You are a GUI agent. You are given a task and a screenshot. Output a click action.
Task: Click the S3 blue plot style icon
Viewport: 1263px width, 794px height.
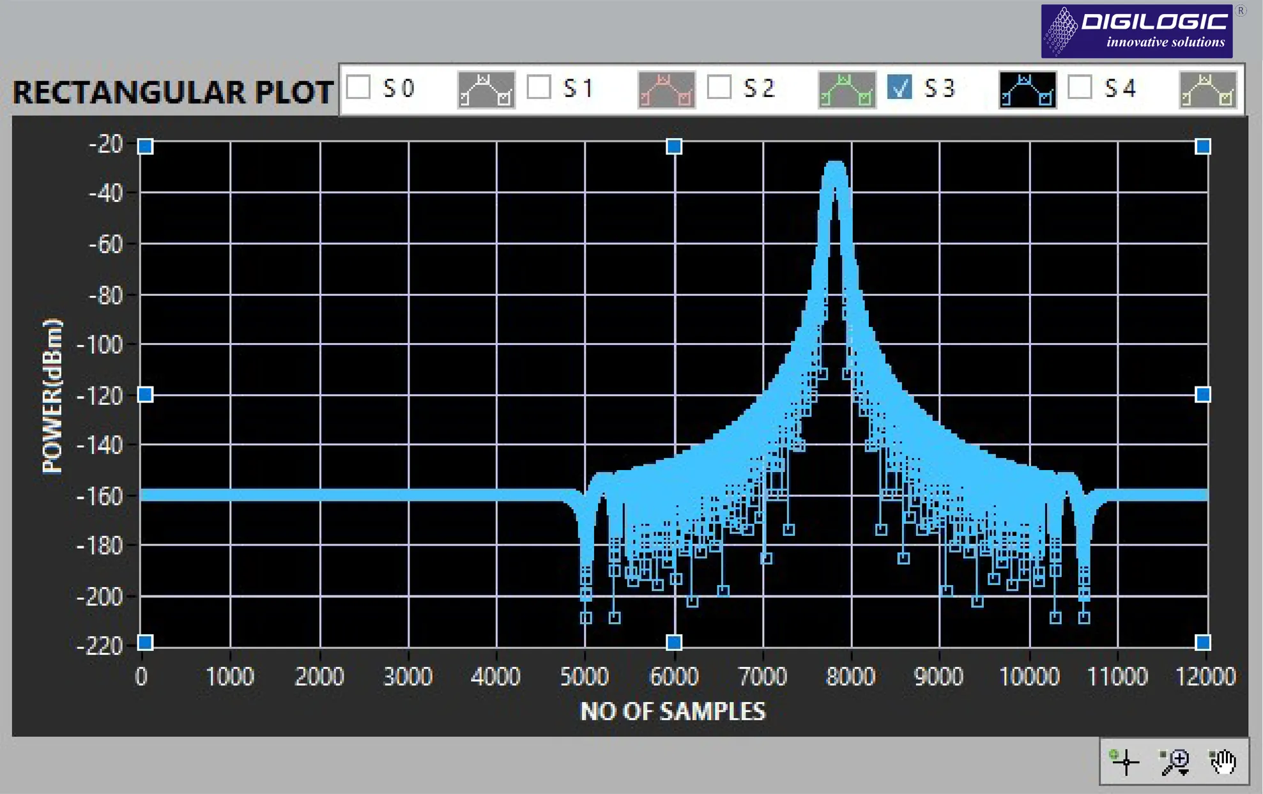pyautogui.click(x=1027, y=90)
